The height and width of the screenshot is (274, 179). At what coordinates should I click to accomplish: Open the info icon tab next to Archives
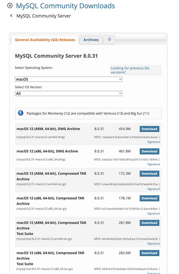[109, 39]
